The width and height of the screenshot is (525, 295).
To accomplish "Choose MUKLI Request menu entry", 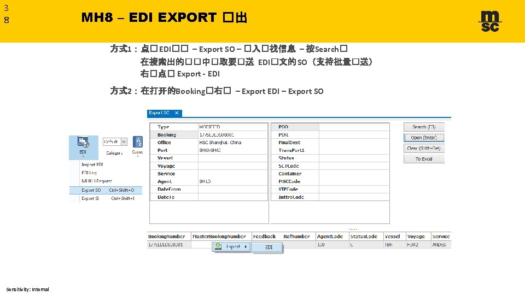I will (97, 181).
